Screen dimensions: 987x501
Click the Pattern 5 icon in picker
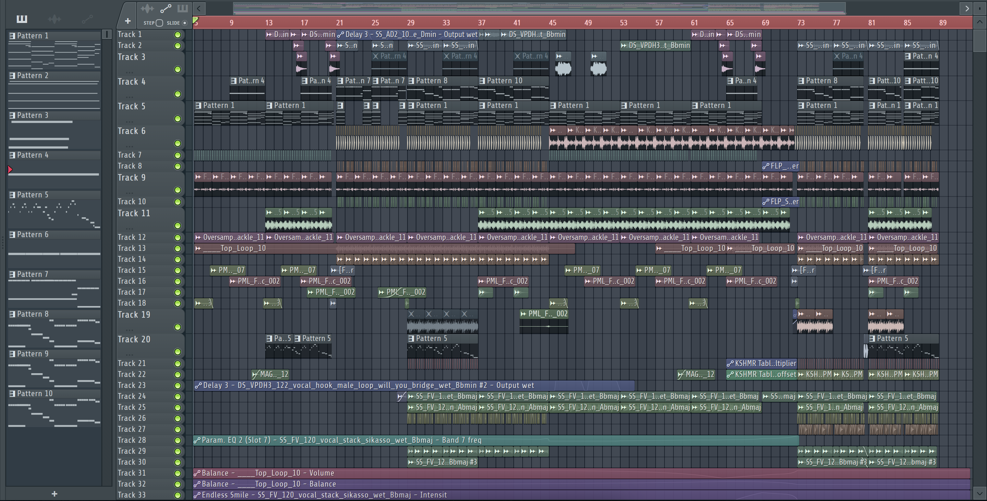12,195
